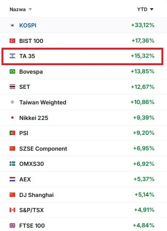The image size is (167, 231).
Task: Select the SZSE Component index name
Action: 43,149
